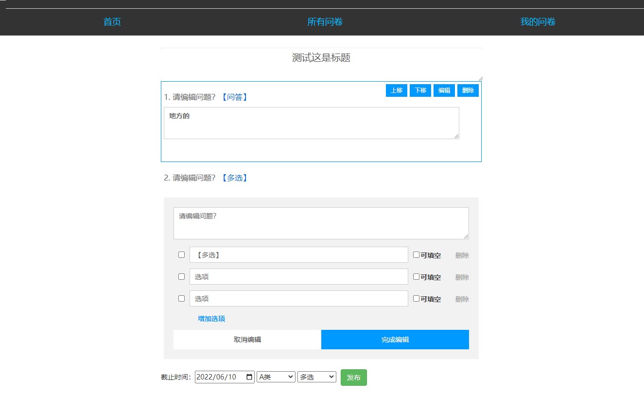Click the 请编辑问题 question text field
The width and height of the screenshot is (644, 414).
point(321,223)
